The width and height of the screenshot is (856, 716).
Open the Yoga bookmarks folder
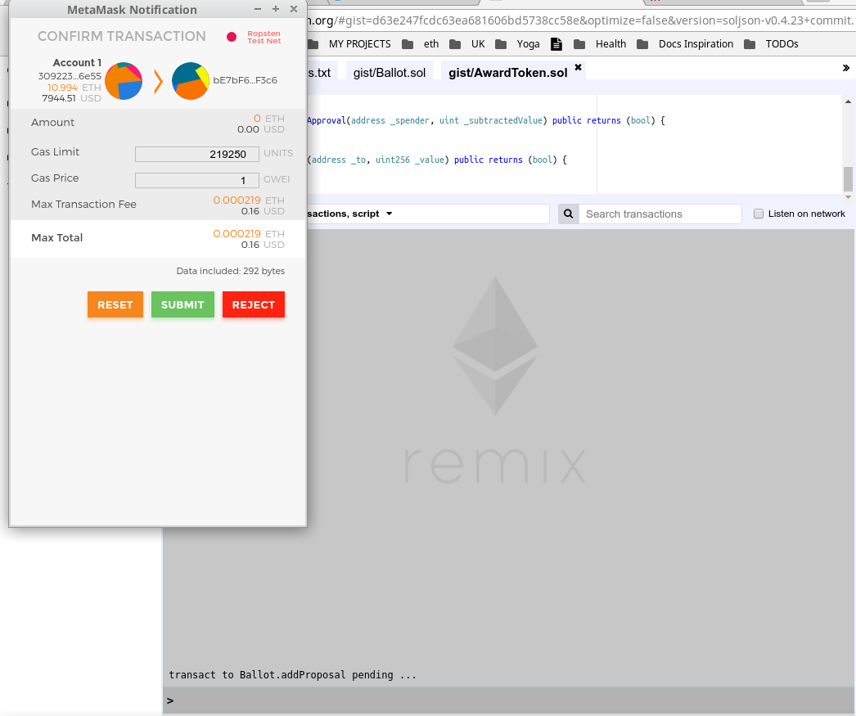(517, 44)
